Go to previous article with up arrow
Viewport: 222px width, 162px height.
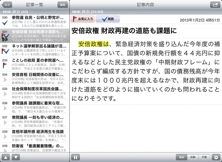point(6,157)
